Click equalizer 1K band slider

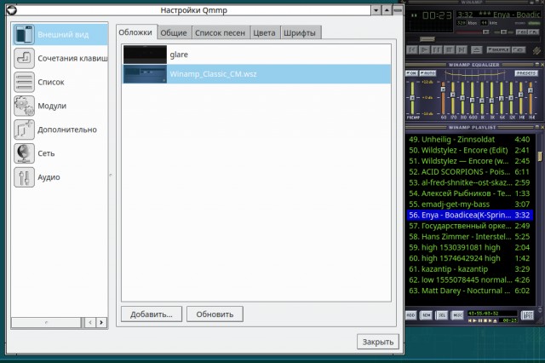point(482,98)
